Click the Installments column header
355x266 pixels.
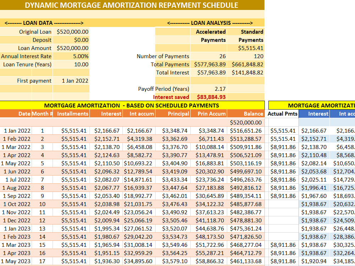tap(71, 113)
